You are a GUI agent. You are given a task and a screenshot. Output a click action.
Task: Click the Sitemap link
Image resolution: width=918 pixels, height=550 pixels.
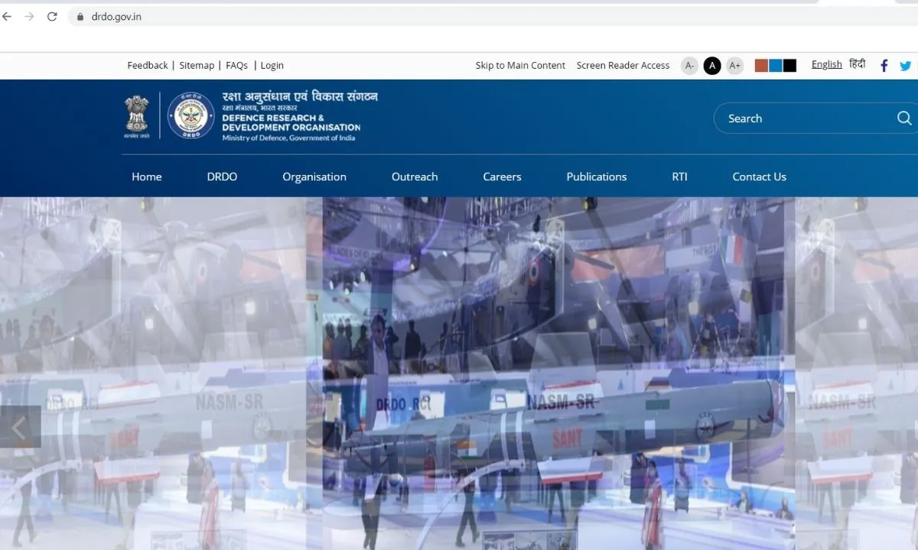click(x=197, y=66)
